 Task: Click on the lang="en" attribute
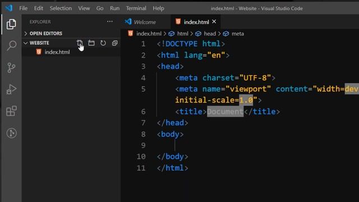click(204, 55)
